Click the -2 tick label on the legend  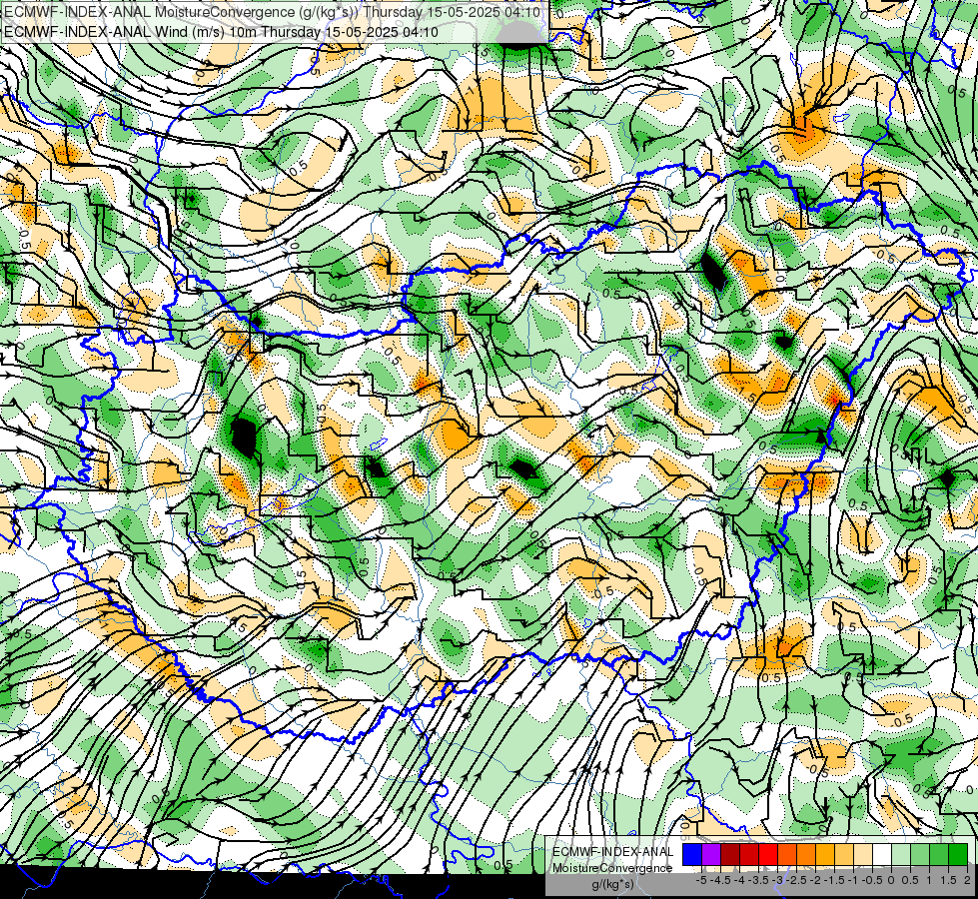815,880
